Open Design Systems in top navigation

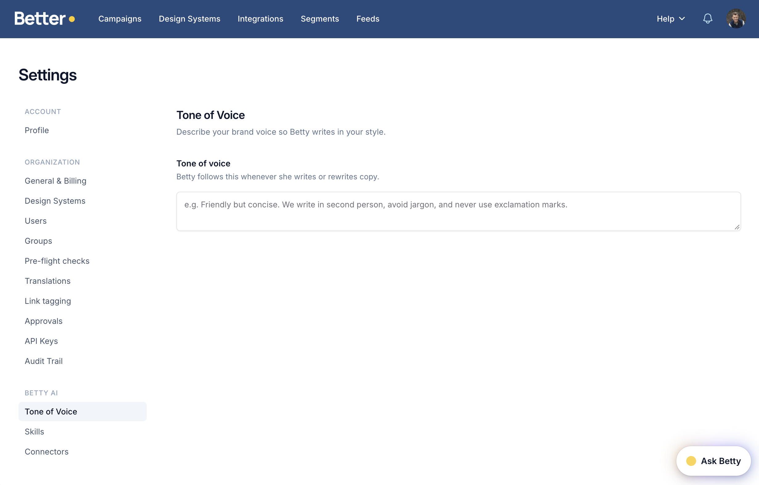[189, 19]
